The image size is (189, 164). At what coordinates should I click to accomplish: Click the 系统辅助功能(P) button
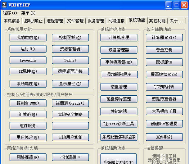pyautogui.click(x=119, y=159)
